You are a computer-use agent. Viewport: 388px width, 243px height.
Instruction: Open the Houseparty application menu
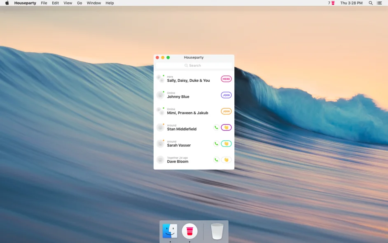[25, 3]
